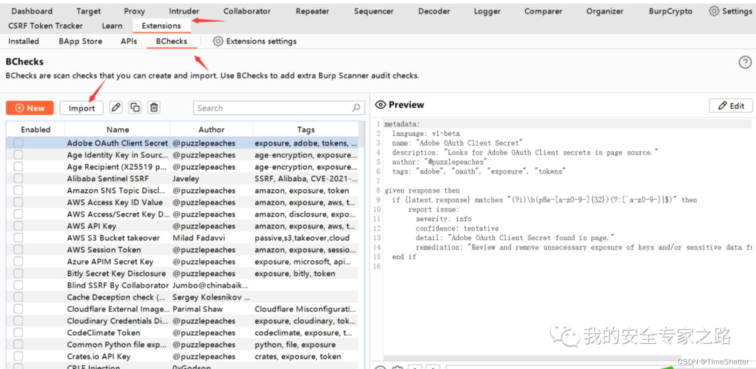Open Settings gear at top right
This screenshot has height=369, width=756.
[x=730, y=11]
